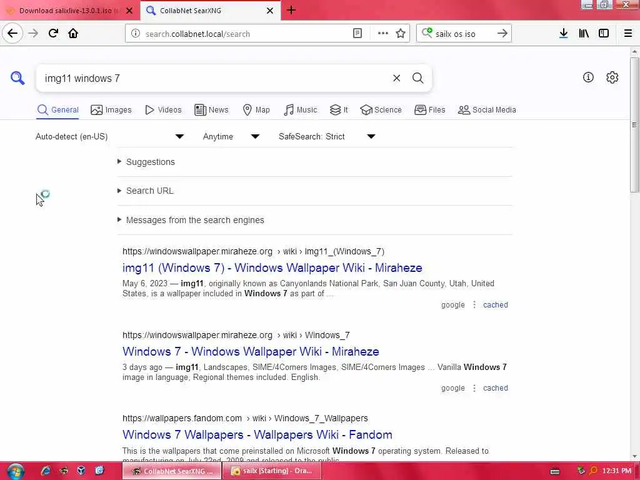Open the on-screen keyboard tray icon
The width and height of the screenshot is (640, 480).
[x=555, y=471]
